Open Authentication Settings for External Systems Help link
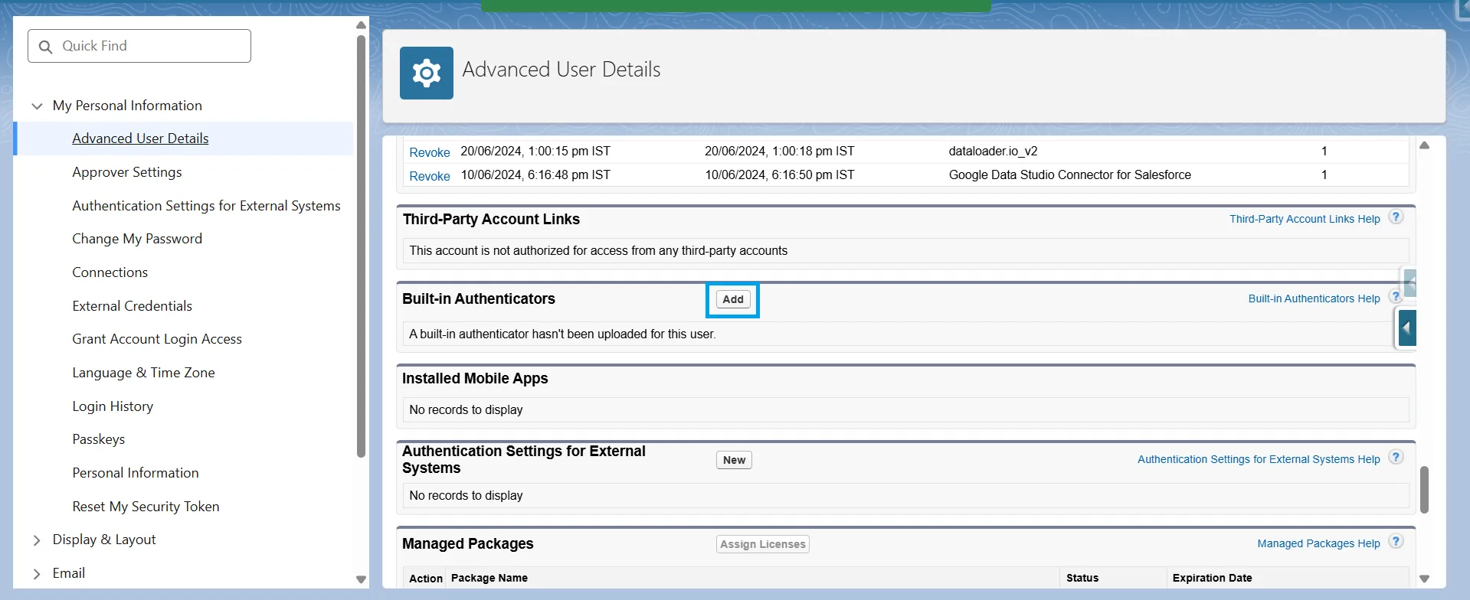This screenshot has width=1470, height=600. [x=1259, y=459]
